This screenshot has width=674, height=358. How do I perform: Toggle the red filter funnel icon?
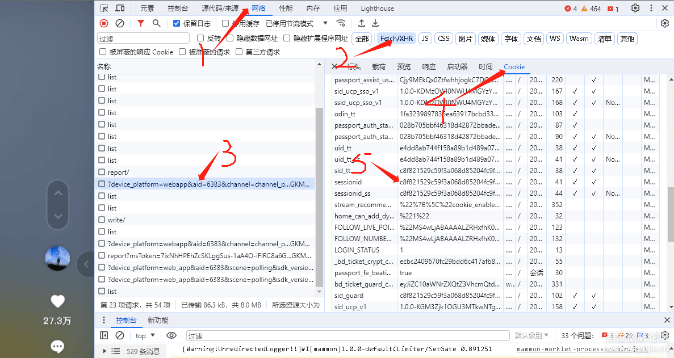pos(141,23)
